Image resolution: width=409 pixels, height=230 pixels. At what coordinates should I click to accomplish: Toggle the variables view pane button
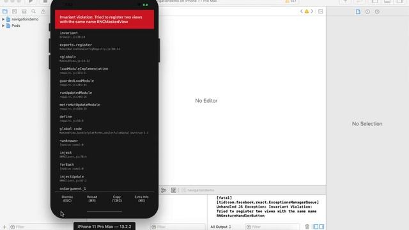[x=316, y=227]
